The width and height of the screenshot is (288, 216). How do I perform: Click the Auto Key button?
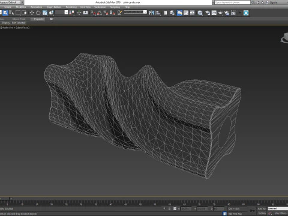(x=262, y=209)
